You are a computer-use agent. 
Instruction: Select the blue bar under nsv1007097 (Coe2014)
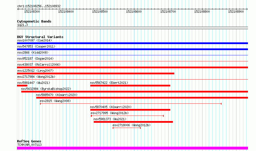click(x=132, y=43)
